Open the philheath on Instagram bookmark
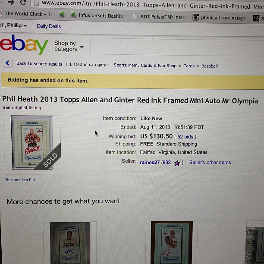The height and width of the screenshot is (264, 264). [219, 18]
